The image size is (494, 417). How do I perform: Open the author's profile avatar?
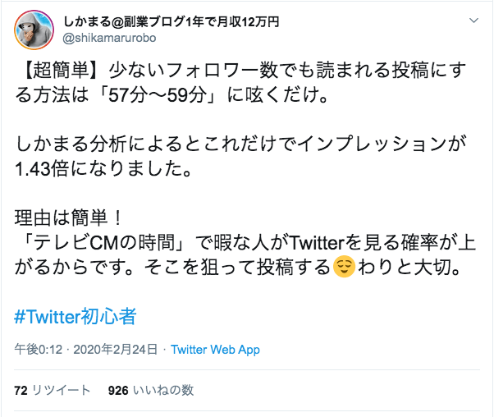[34, 30]
